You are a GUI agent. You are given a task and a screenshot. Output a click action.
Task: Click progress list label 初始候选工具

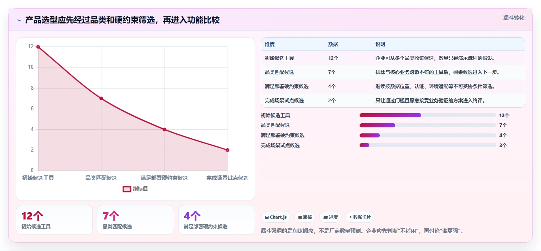(275, 115)
